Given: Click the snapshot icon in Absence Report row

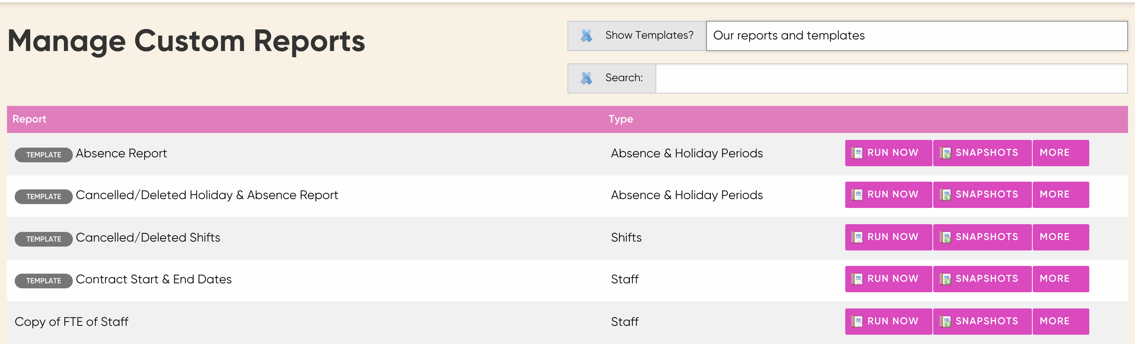Looking at the screenshot, I should [x=945, y=153].
